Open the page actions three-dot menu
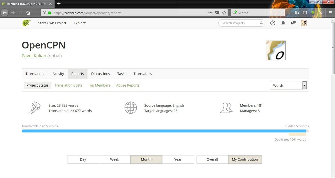The image size is (335, 178). [x=210, y=13]
